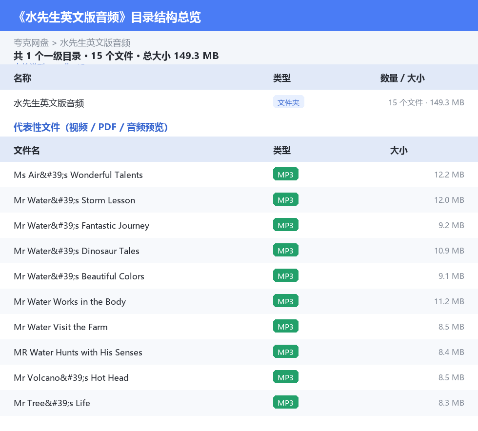Click the 11.2 MB size value

[x=449, y=301]
